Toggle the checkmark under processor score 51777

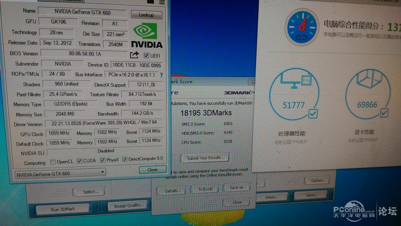pyautogui.click(x=313, y=114)
